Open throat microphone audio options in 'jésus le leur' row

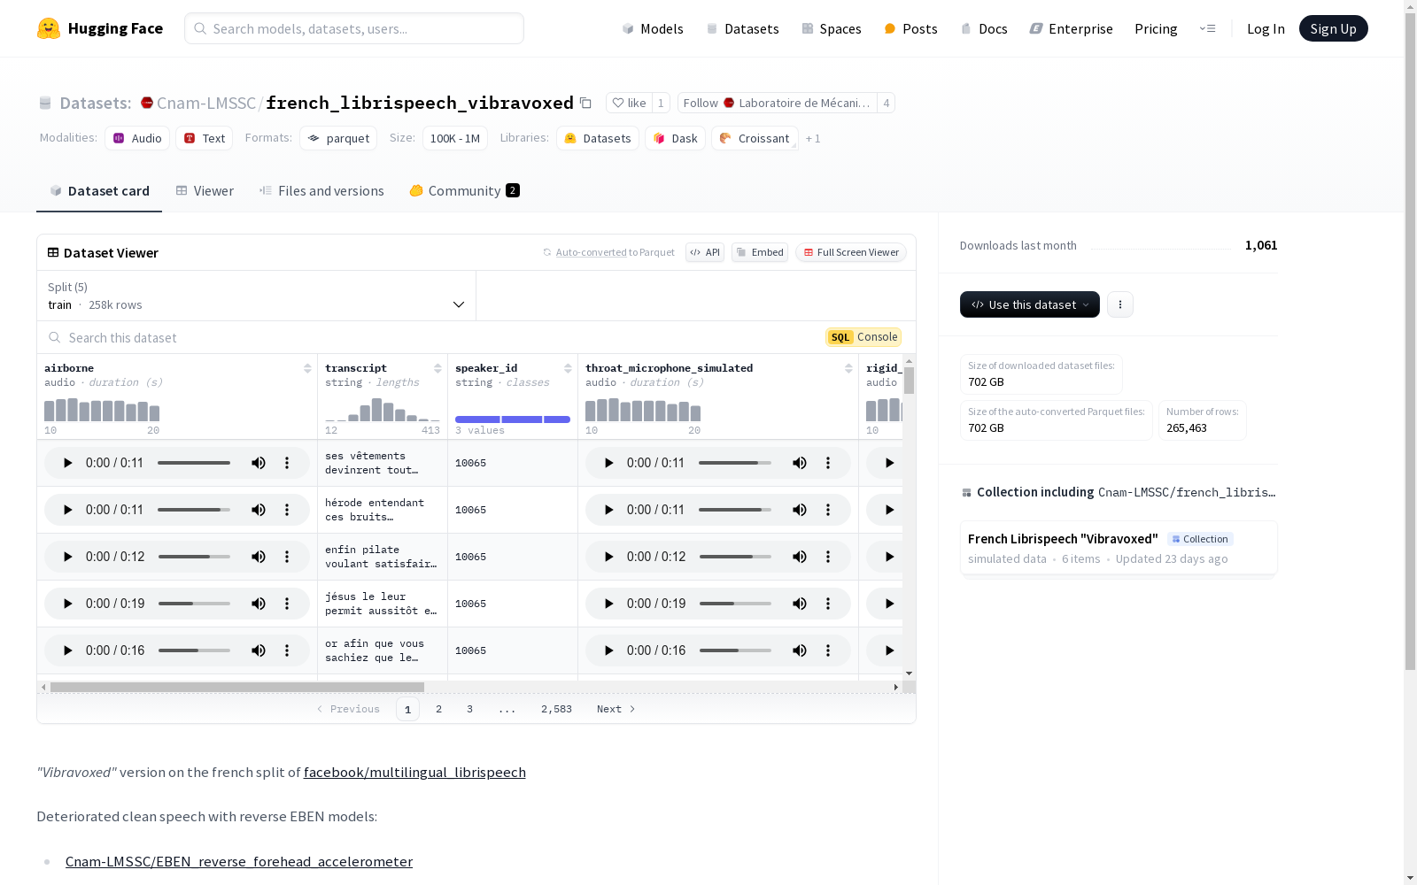[828, 604]
